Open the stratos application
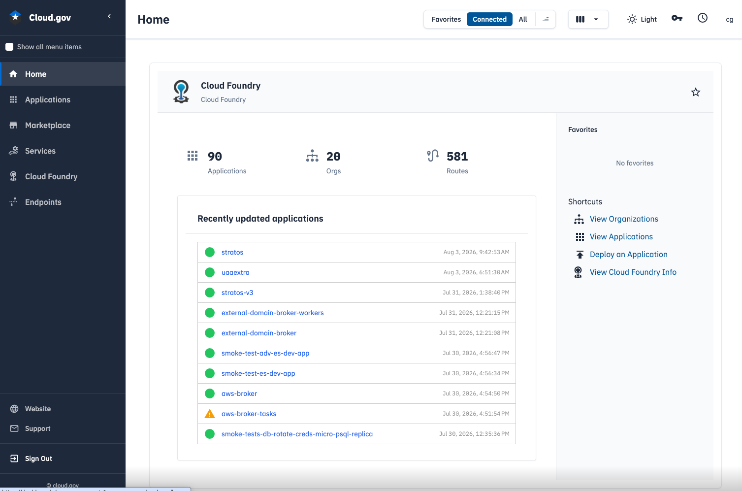Image resolution: width=742 pixels, height=491 pixels. 232,252
